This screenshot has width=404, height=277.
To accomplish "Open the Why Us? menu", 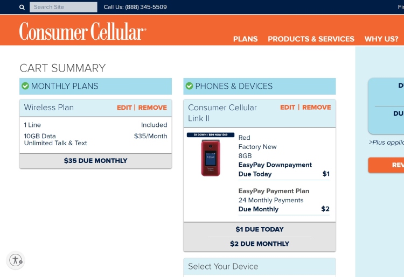I will pyautogui.click(x=381, y=39).
